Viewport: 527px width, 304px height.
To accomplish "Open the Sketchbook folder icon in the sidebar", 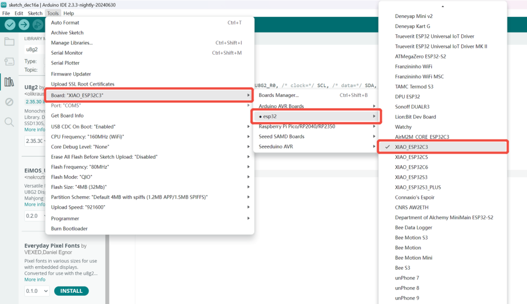I will (10, 42).
